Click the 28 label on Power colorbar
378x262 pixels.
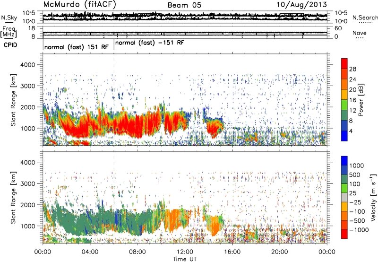coord(352,69)
